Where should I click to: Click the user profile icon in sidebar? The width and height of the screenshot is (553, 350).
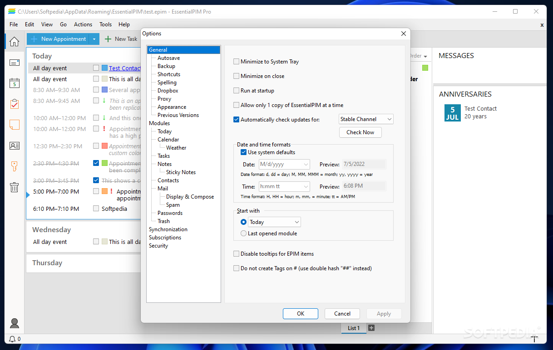point(15,323)
